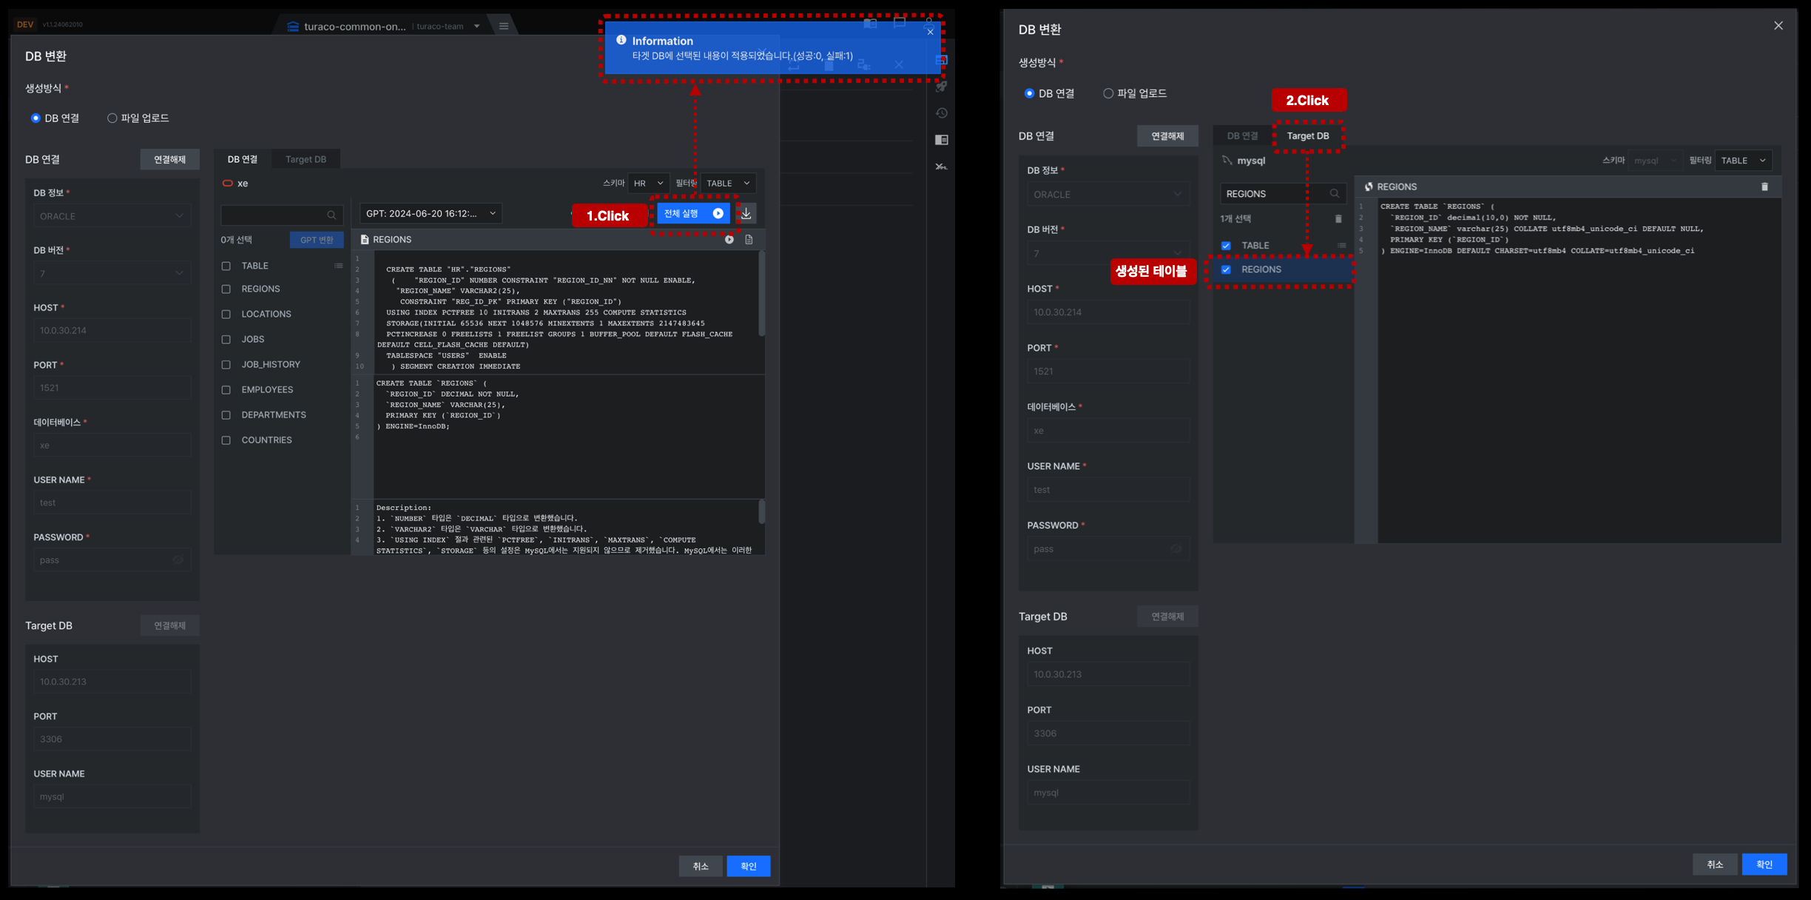This screenshot has height=900, width=1811.
Task: Click the info icon in Information toast
Action: click(x=621, y=40)
